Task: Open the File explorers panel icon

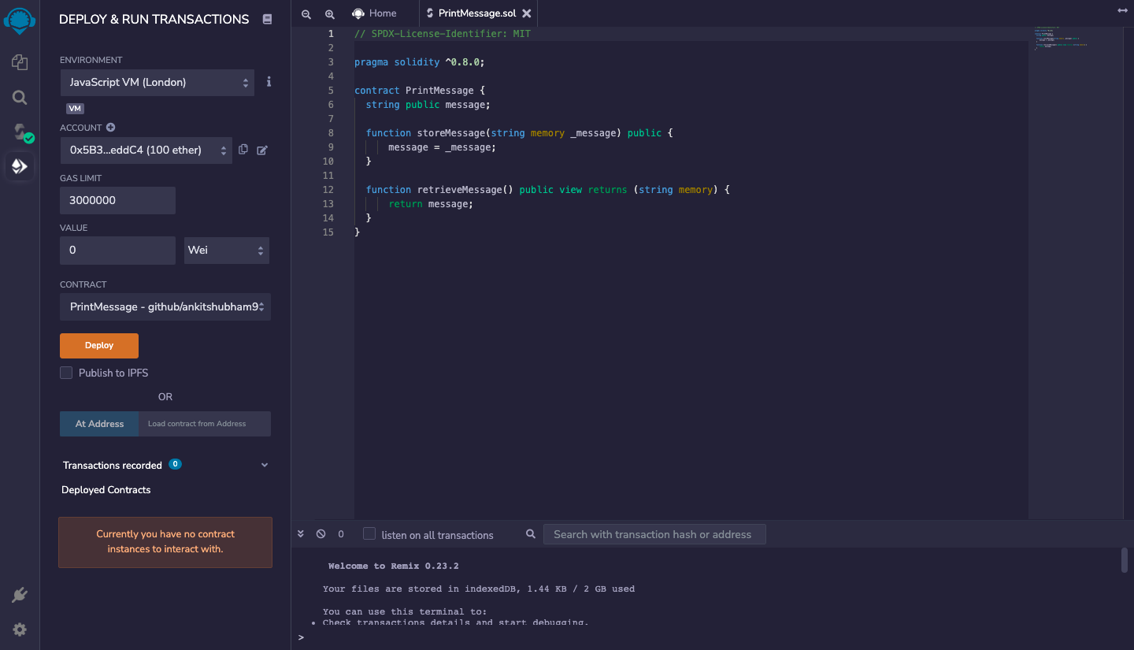Action: [x=20, y=62]
